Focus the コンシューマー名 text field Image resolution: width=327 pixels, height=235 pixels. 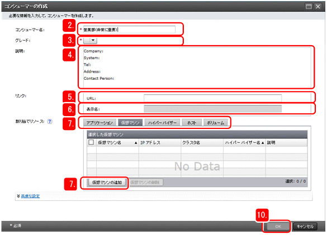point(129,30)
